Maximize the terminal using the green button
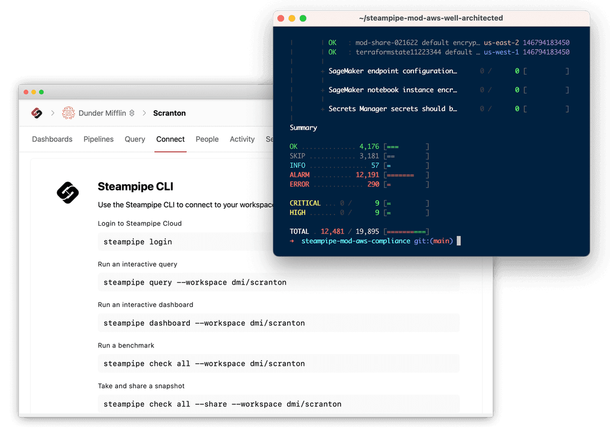 coord(303,18)
